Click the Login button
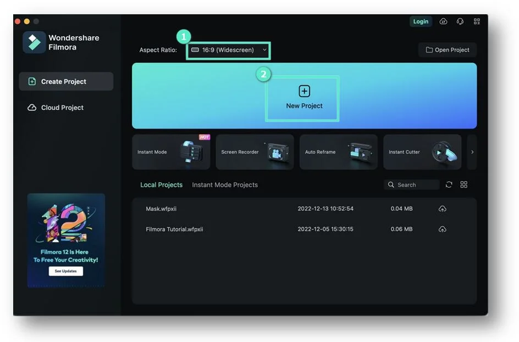This screenshot has width=519, height=342. [421, 21]
